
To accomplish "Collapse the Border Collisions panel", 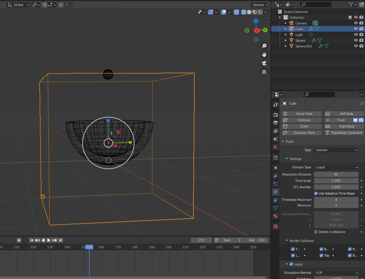I will tap(287, 241).
